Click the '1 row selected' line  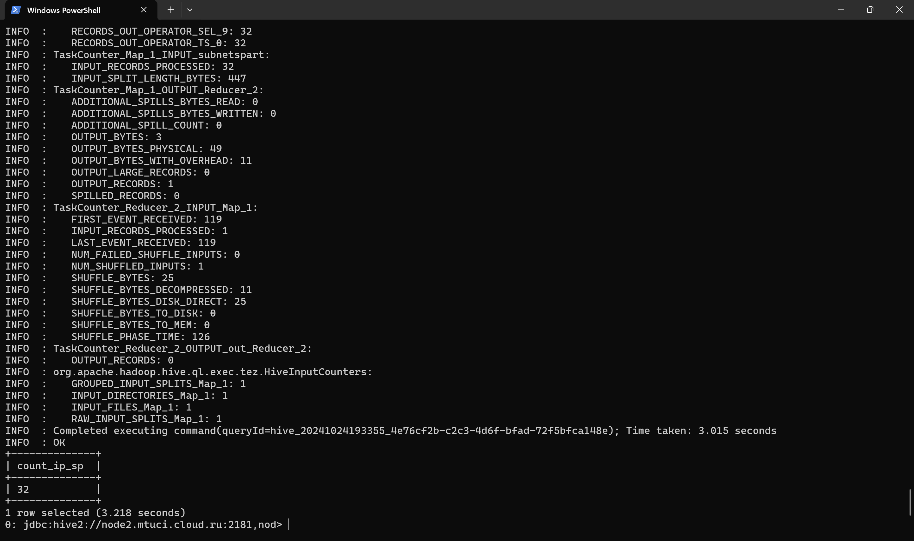coord(96,513)
